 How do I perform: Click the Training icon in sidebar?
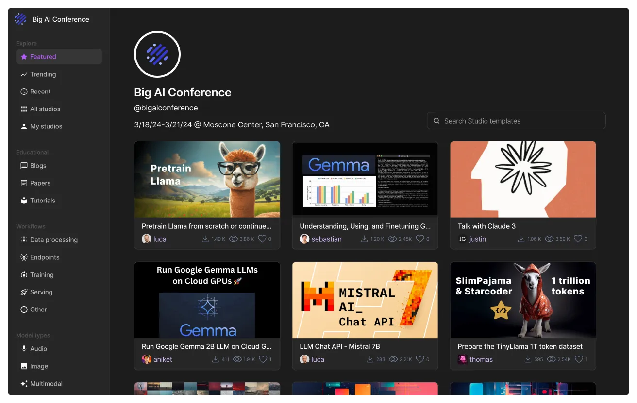click(x=24, y=275)
